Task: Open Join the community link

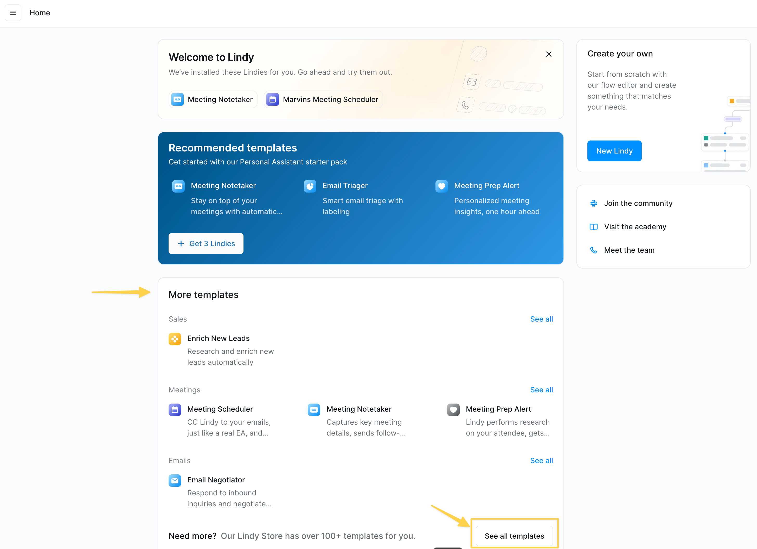Action: point(638,203)
